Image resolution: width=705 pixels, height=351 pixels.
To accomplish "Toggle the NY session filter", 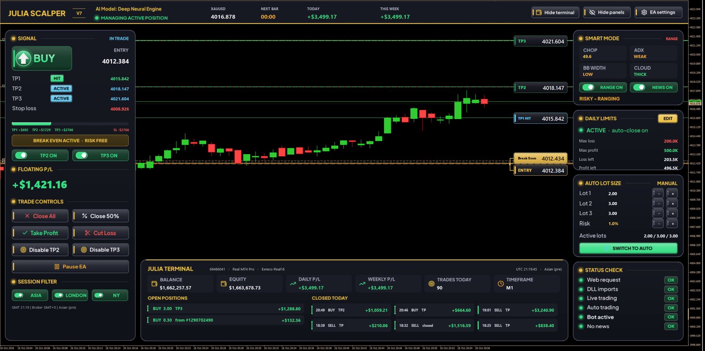I will (x=99, y=295).
